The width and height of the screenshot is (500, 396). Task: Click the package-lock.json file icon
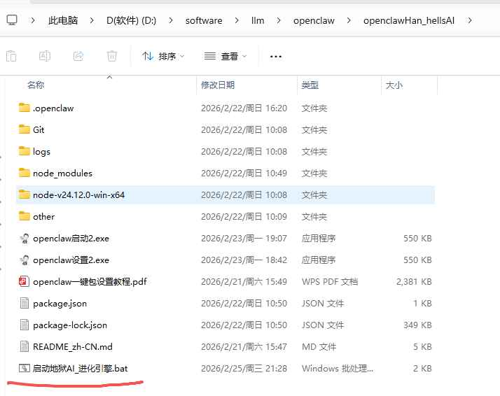(x=25, y=325)
